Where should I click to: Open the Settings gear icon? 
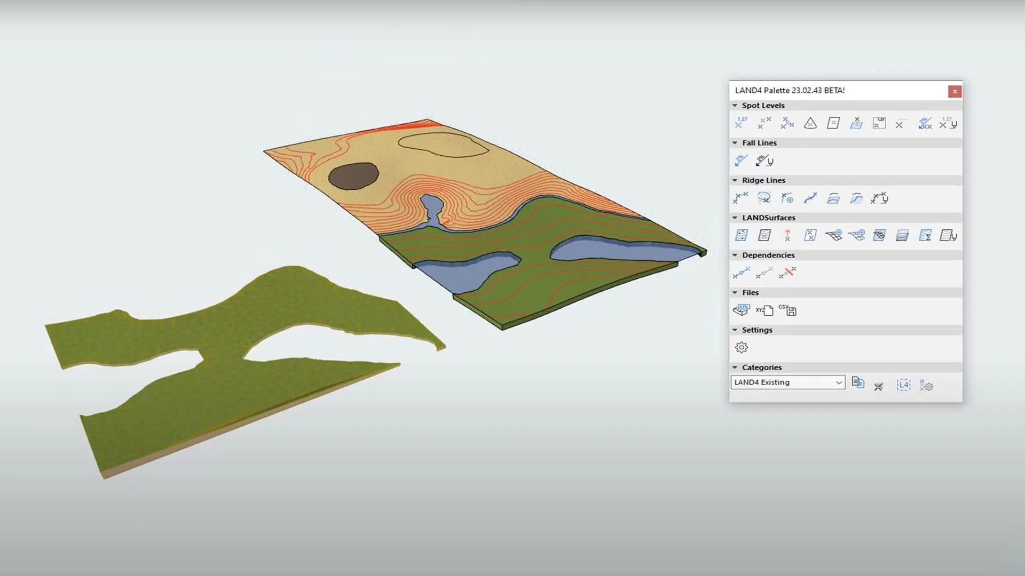(x=742, y=347)
